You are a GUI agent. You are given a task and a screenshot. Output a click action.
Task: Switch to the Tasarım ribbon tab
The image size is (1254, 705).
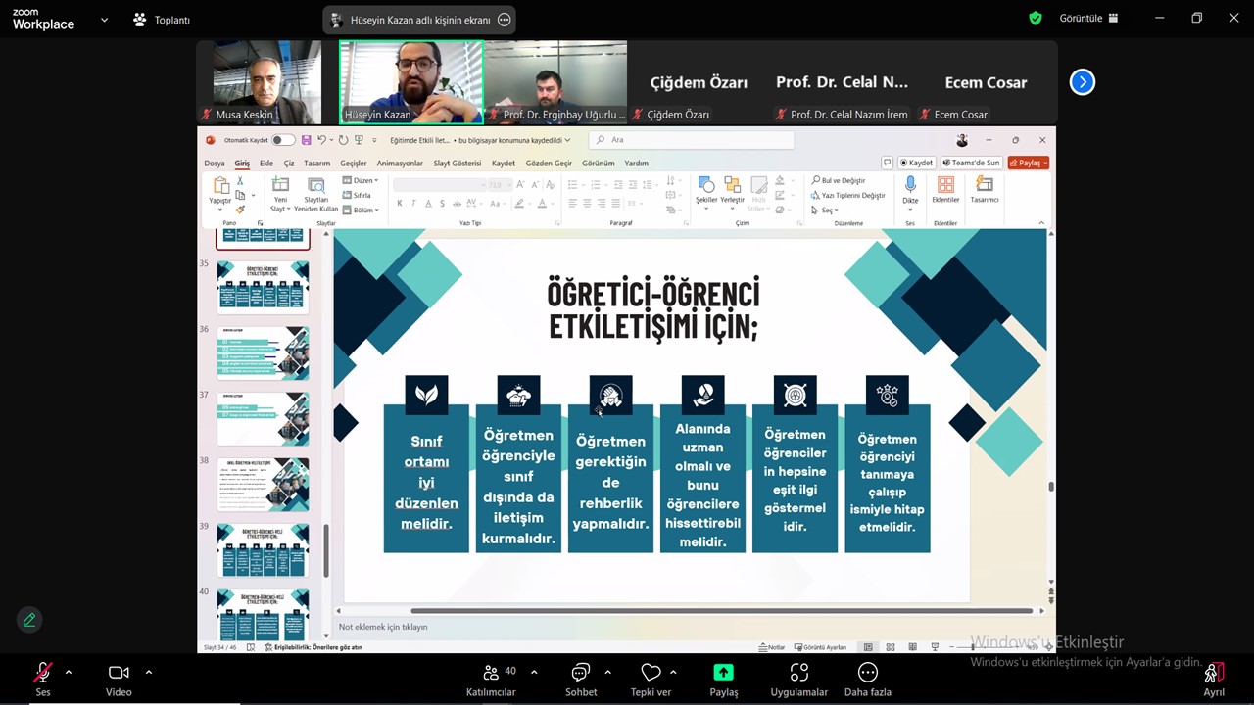tap(316, 164)
